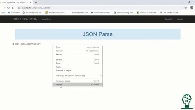Choose View page source menu item
Screen dimensions: 195x110
(x=78, y=81)
